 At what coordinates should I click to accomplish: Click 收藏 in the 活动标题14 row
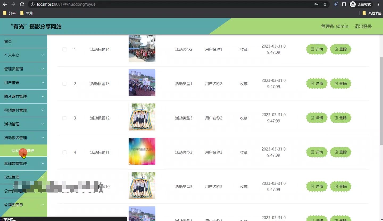(244, 49)
